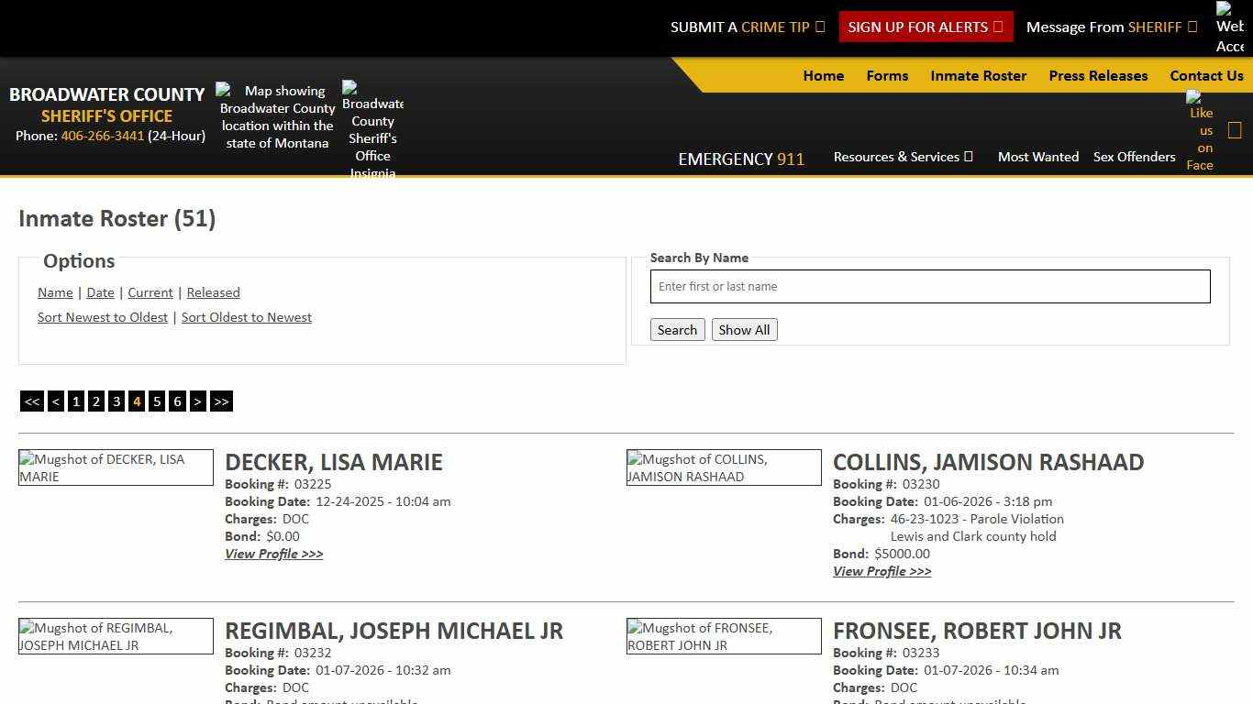The height and width of the screenshot is (704, 1253).
Task: Click the Search button
Action: 677,329
